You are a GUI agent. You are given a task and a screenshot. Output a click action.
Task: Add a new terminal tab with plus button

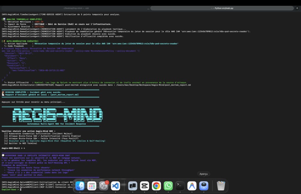(297, 8)
